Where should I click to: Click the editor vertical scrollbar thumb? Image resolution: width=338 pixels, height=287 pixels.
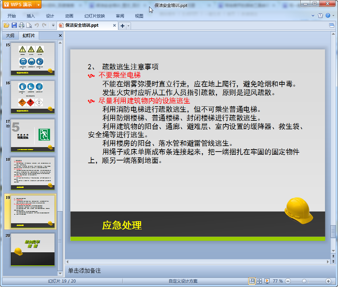coord(333,231)
